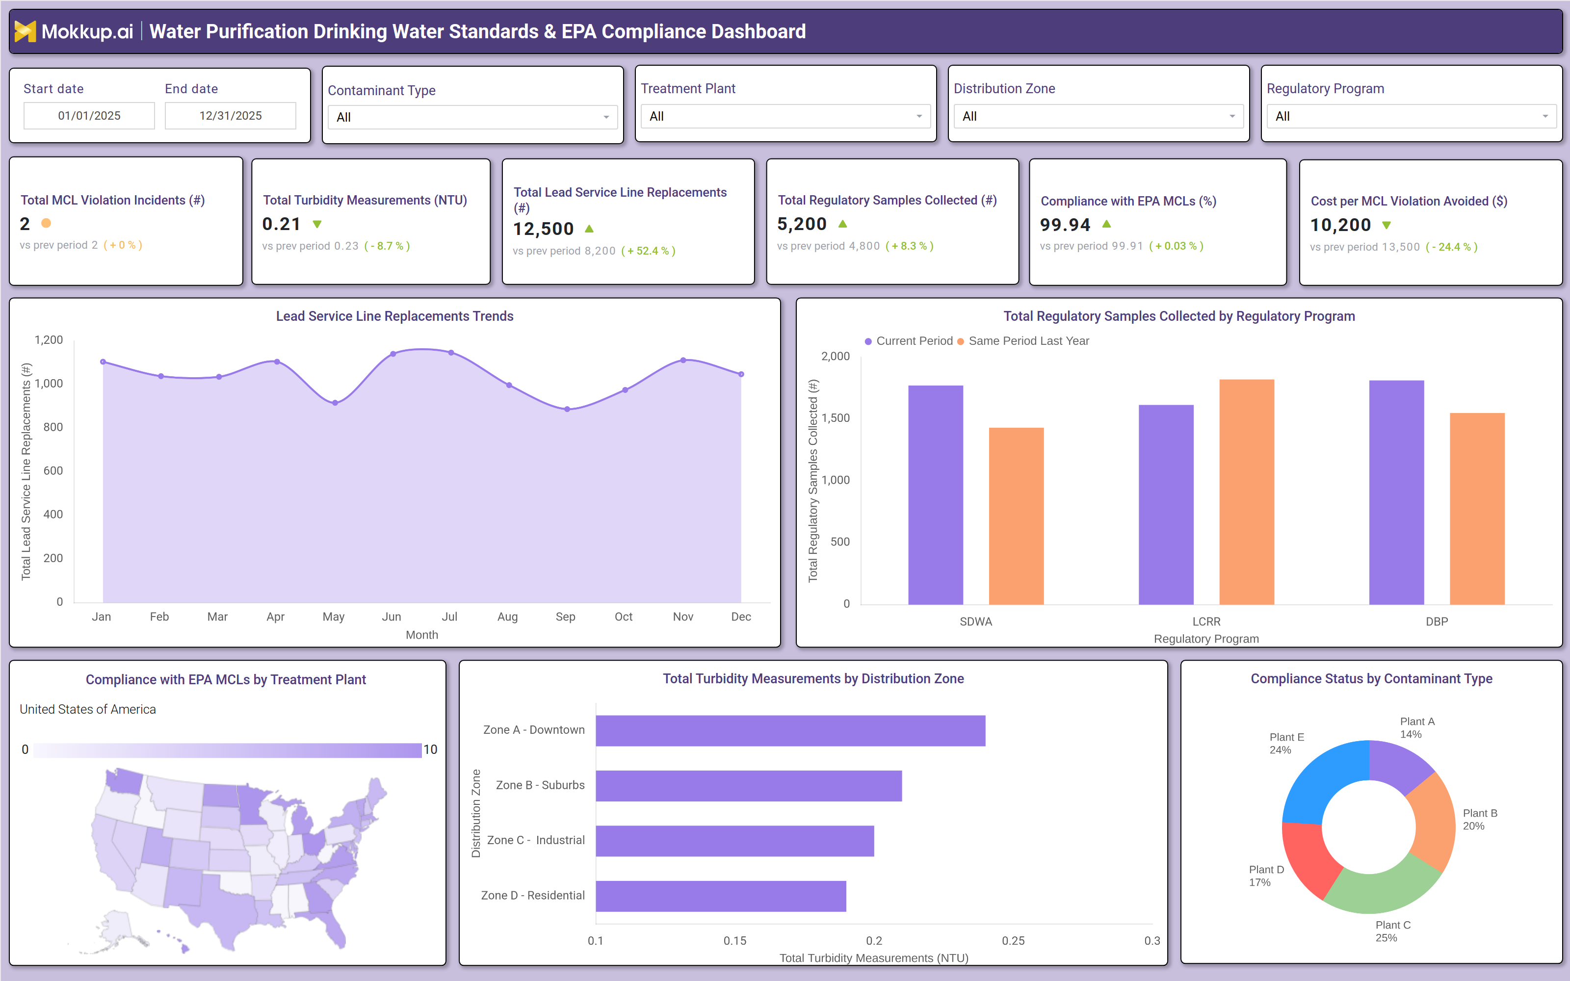Click the Jan data point on trend line

tap(103, 362)
